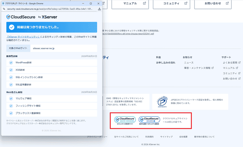
Task: Open サイトマップ footer link
Action: point(166,137)
